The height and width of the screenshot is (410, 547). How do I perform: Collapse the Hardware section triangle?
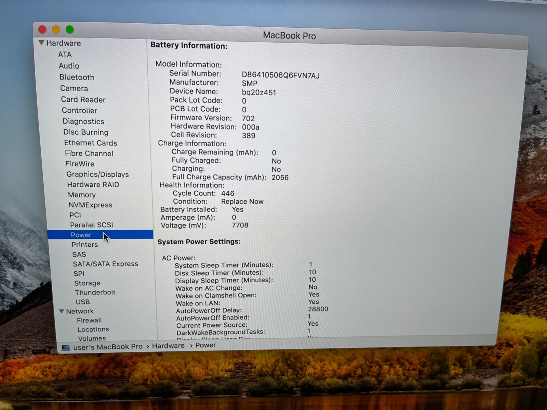point(41,43)
